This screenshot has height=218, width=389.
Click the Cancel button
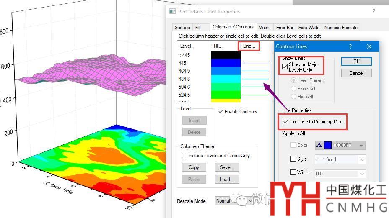click(356, 73)
